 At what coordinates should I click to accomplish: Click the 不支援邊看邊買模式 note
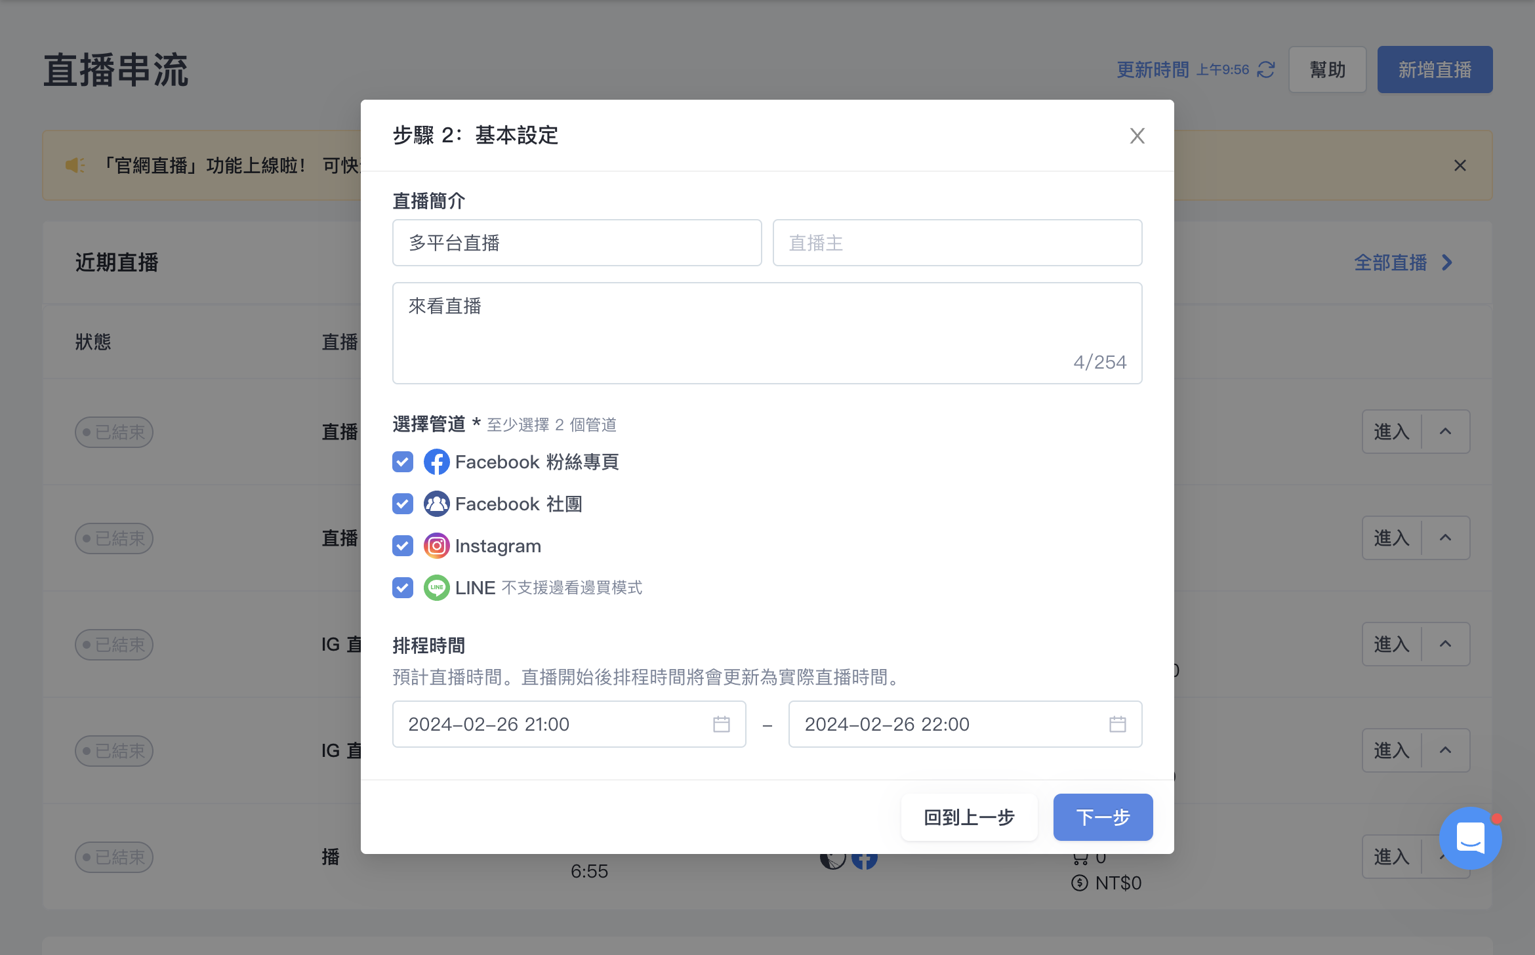(x=572, y=588)
